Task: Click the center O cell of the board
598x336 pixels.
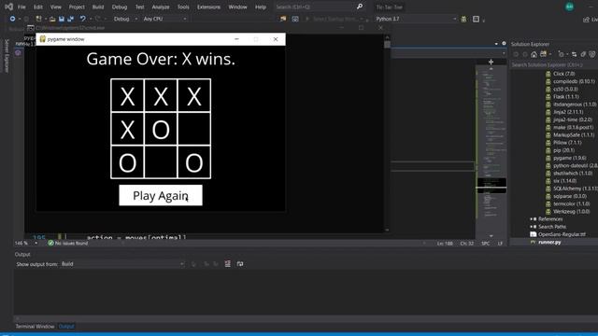Action: click(x=161, y=129)
